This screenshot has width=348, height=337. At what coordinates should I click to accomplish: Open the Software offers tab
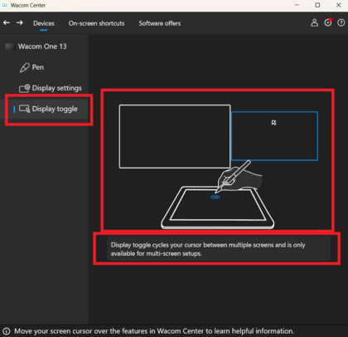click(160, 23)
